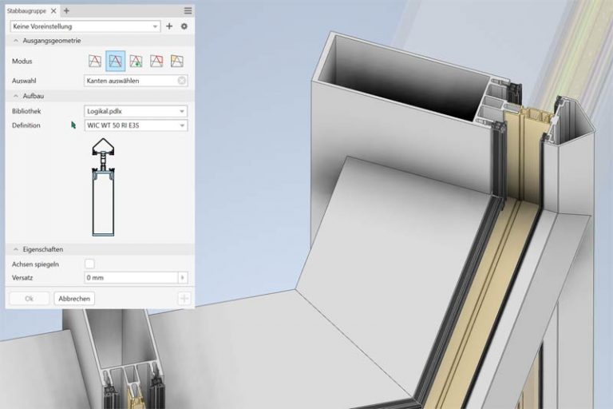Select the first Modus icon
This screenshot has width=613, height=409.
click(x=95, y=61)
